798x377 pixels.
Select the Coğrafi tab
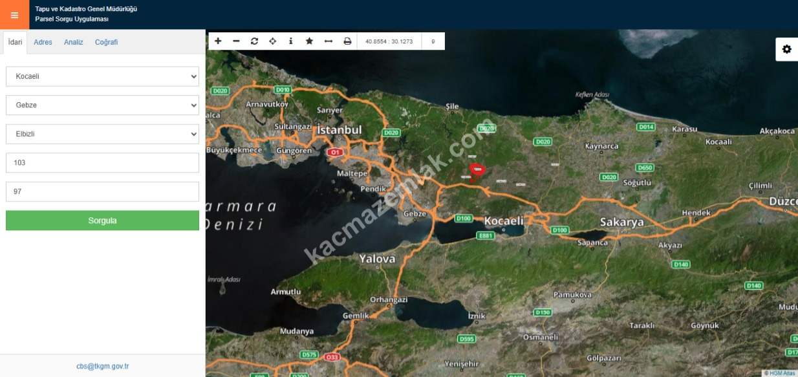(x=106, y=42)
